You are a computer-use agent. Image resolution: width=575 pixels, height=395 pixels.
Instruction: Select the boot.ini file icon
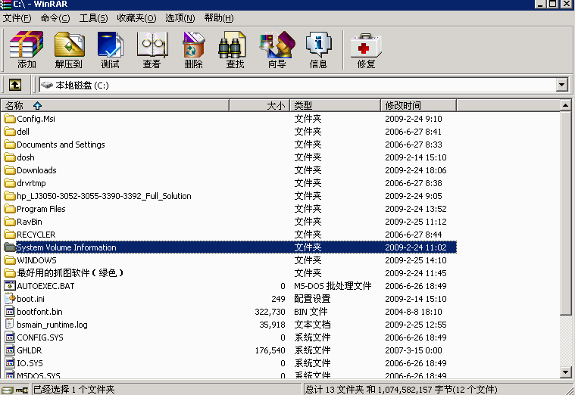[10, 299]
